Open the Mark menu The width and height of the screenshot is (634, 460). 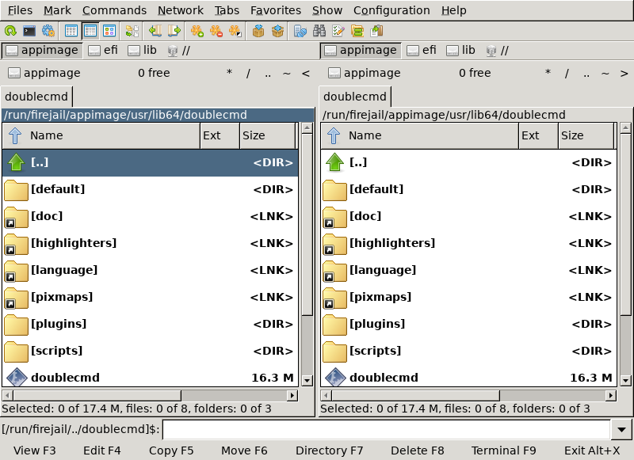pos(57,10)
